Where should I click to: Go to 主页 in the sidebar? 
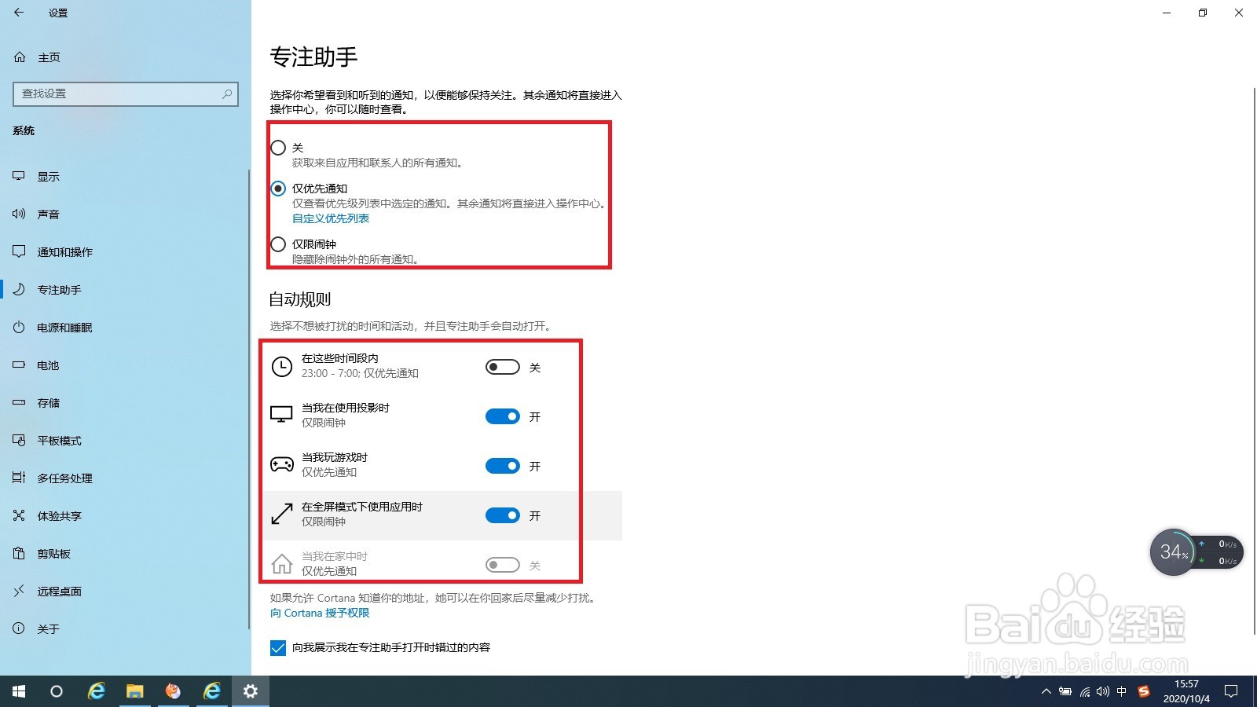point(49,57)
